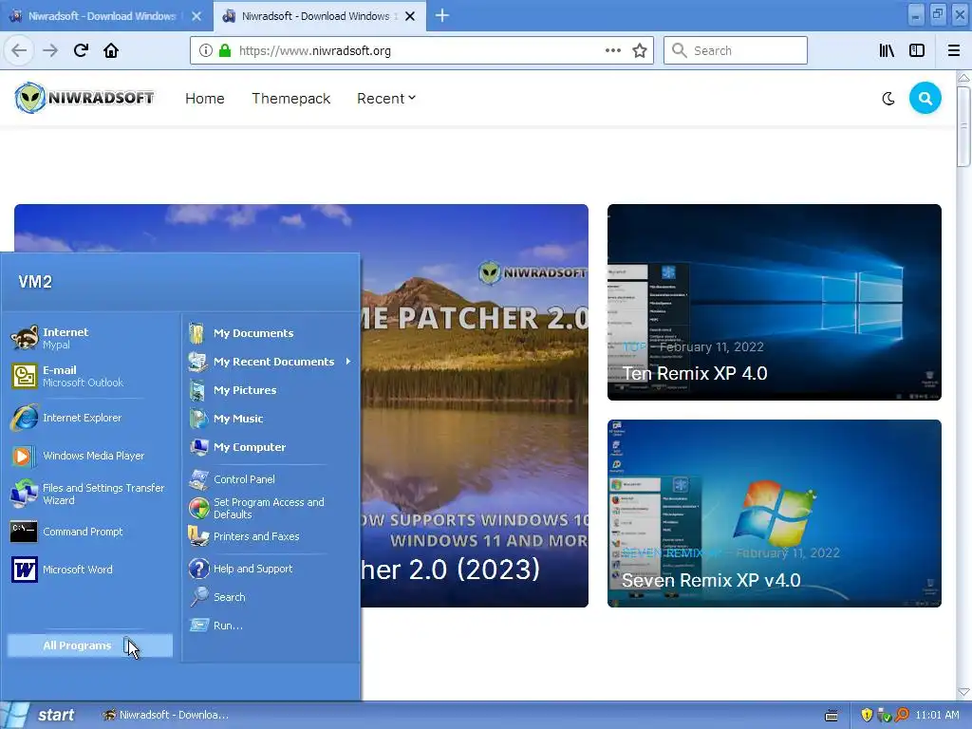Click page scrollbar down arrow
This screenshot has height=729, width=972.
click(x=963, y=692)
